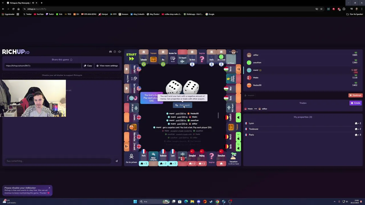Screen dimensions: 365x205
Task: Click the Vacation corner tile
Action: 234,158
